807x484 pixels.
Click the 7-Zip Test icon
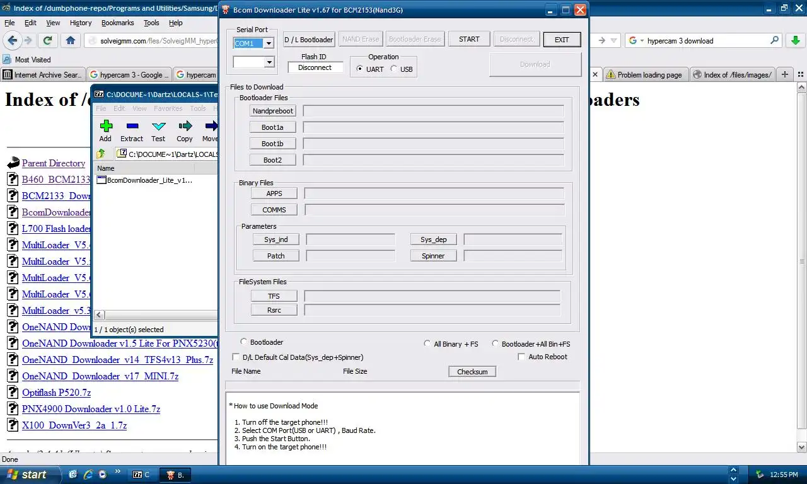click(x=159, y=126)
